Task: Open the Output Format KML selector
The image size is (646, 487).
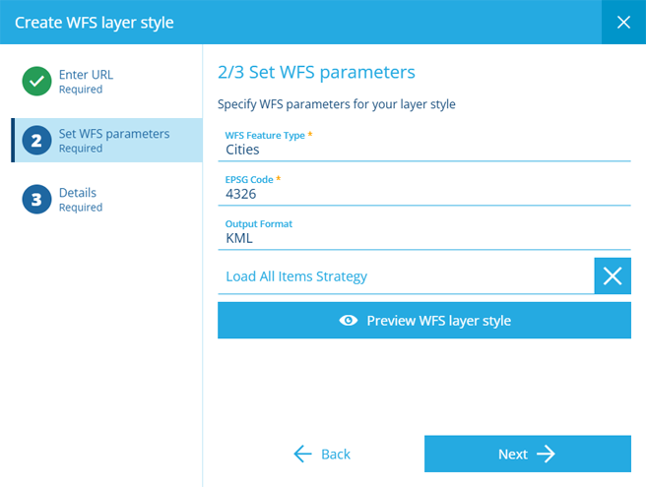Action: 424,233
